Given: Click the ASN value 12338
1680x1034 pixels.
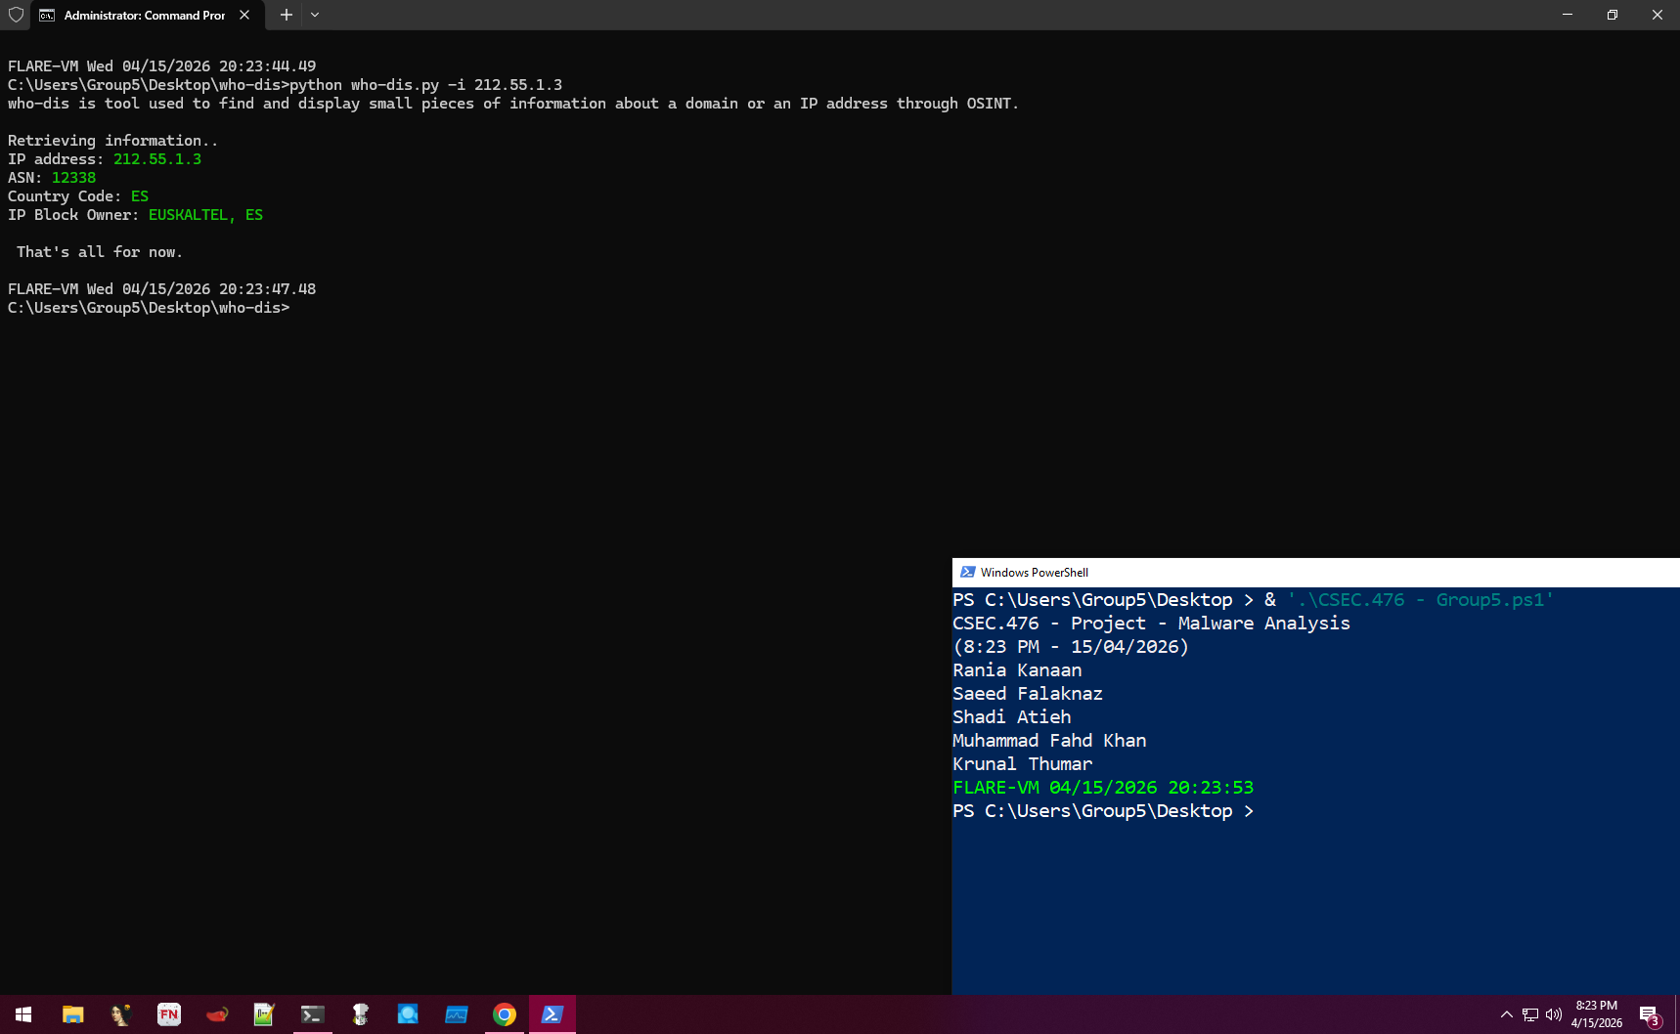Looking at the screenshot, I should pyautogui.click(x=74, y=178).
